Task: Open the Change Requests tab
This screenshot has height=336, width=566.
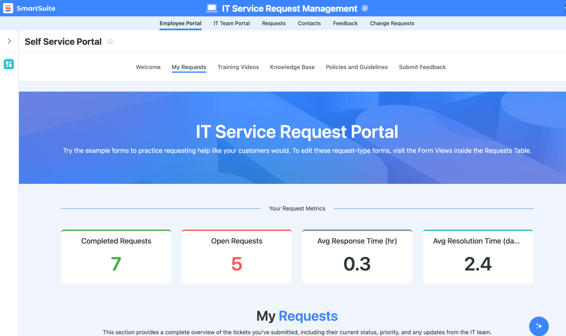Action: 392,23
